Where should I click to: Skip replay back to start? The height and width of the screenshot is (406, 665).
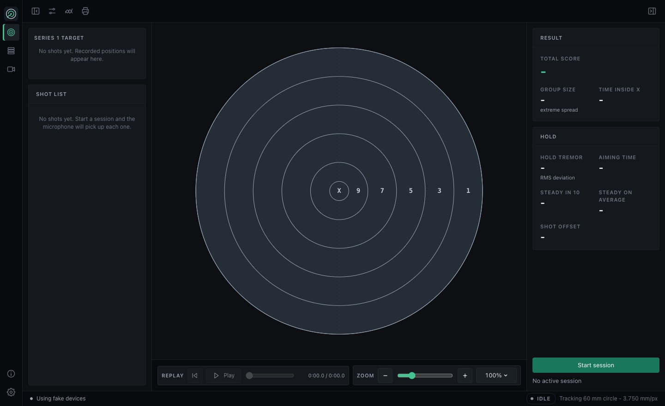pyautogui.click(x=195, y=376)
